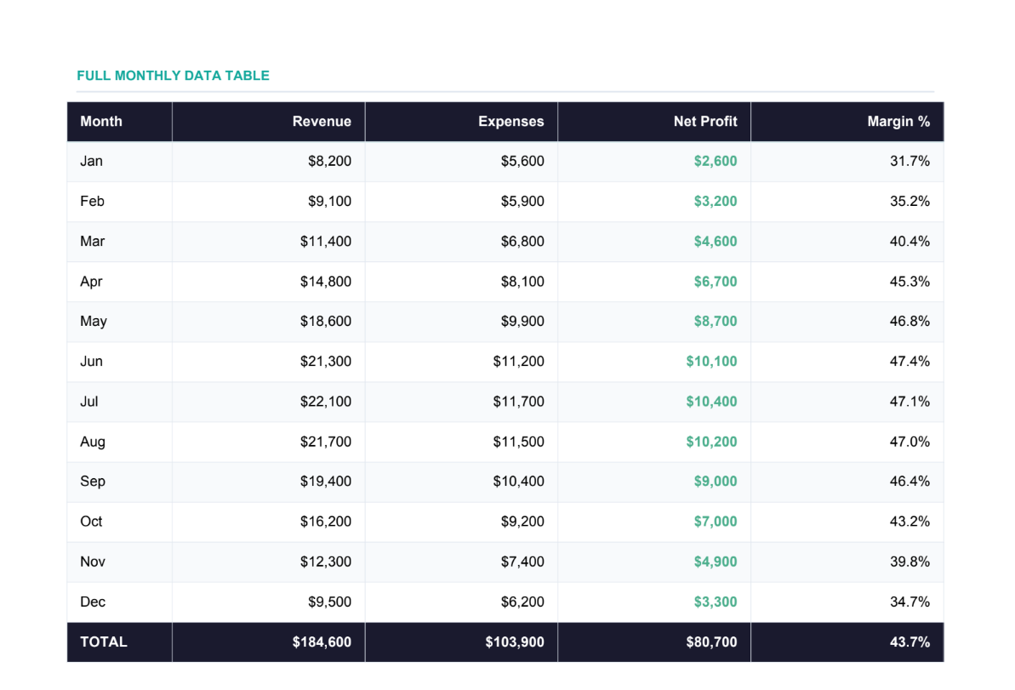Click the Net Profit column header
This screenshot has height=690, width=1015.
[705, 122]
